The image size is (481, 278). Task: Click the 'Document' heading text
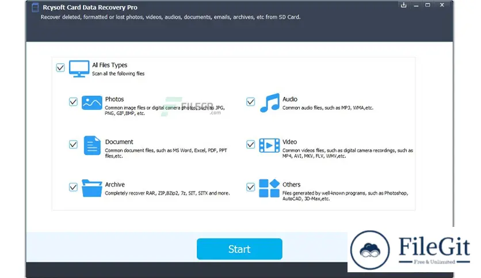point(119,142)
